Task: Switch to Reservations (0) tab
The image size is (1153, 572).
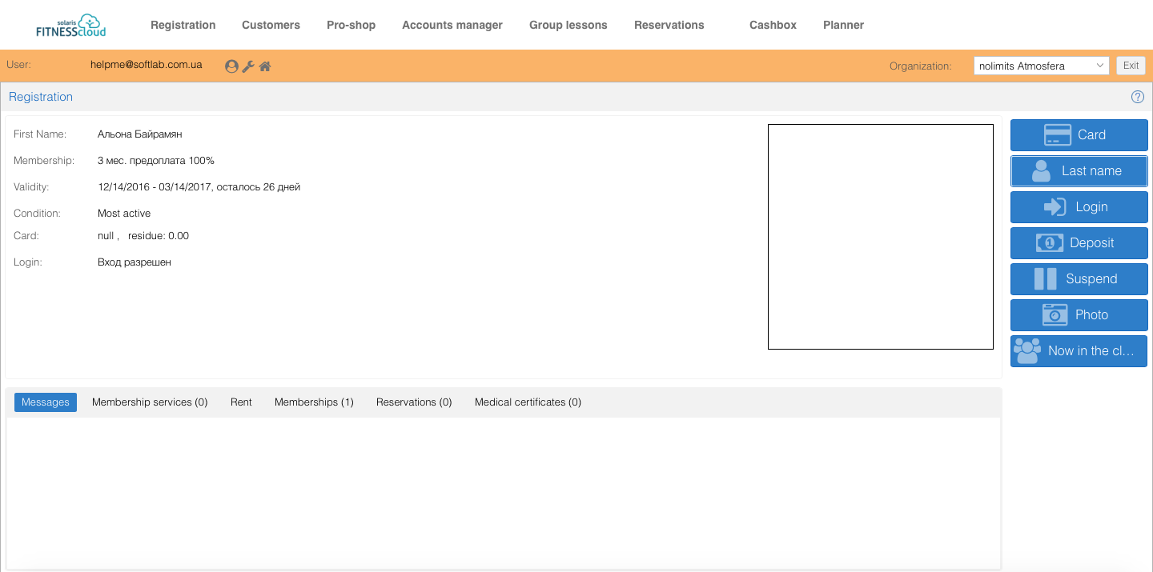Action: click(x=414, y=402)
